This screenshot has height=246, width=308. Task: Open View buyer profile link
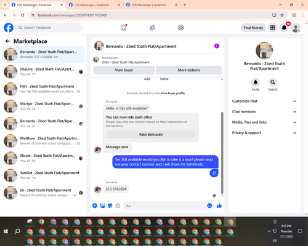pos(172,93)
